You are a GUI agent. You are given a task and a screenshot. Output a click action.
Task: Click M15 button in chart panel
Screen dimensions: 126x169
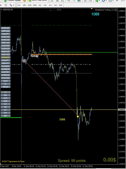(6, 98)
